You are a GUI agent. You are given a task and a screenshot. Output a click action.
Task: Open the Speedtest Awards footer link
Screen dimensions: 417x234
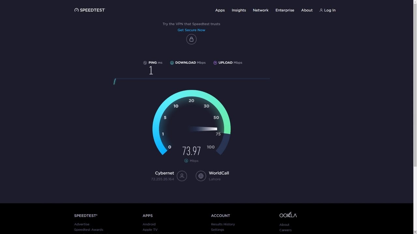pyautogui.click(x=89, y=230)
